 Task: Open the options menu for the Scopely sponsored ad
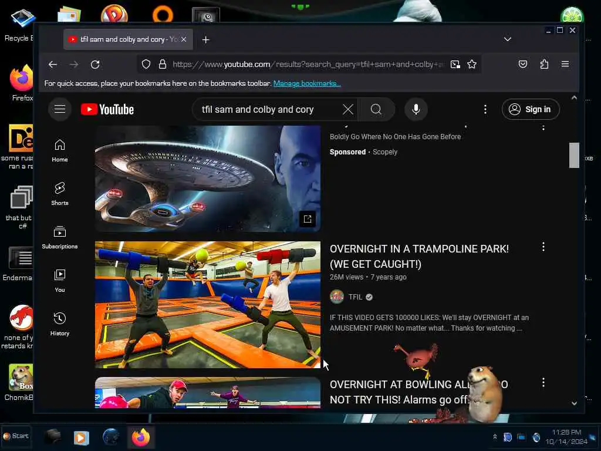[x=543, y=127]
